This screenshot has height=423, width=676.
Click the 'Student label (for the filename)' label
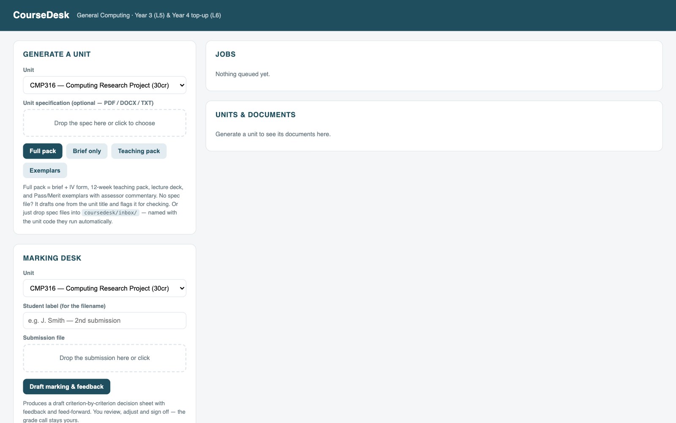tap(64, 306)
